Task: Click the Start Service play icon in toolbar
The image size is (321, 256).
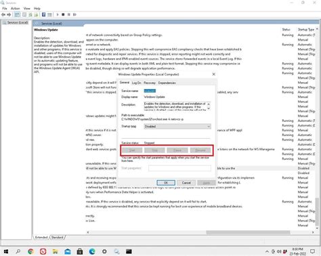Action: (x=58, y=14)
